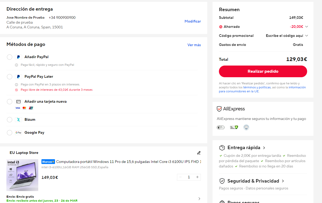
Task: Select the Añadir PayPal radio button
Action: pos(10,57)
